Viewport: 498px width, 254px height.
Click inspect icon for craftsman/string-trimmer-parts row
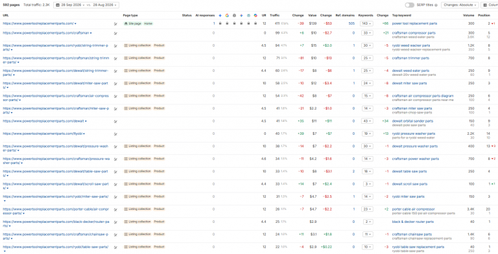115,58
